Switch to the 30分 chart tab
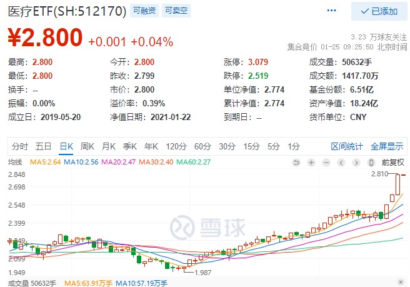The width and height of the screenshot is (410, 287). (227, 146)
